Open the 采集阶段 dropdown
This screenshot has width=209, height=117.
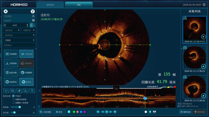(x=28, y=30)
